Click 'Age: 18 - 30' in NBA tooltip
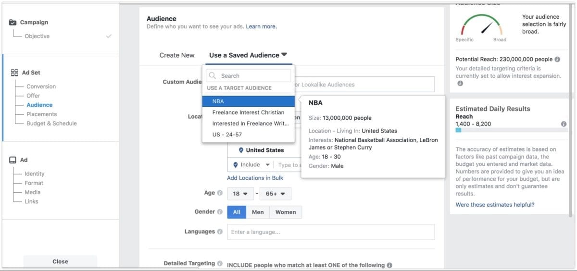Screen dimensions: 577x271 pyautogui.click(x=325, y=157)
